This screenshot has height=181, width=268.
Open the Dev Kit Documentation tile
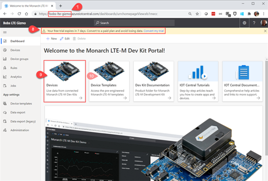[x=154, y=81]
